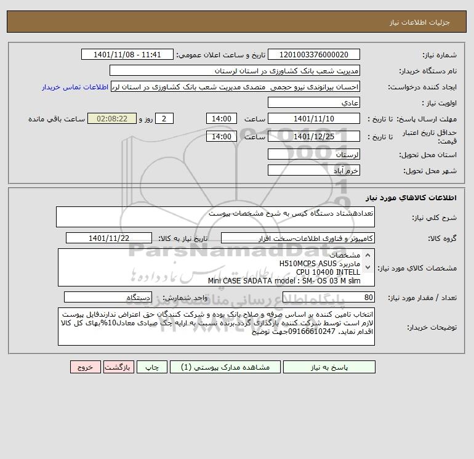The height and width of the screenshot is (459, 474).
Task: Select the need number field 1201003376000020
Action: pos(314,54)
